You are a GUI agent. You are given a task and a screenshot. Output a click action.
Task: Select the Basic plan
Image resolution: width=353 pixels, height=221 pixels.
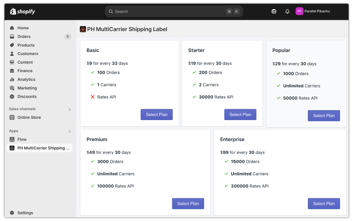(157, 114)
